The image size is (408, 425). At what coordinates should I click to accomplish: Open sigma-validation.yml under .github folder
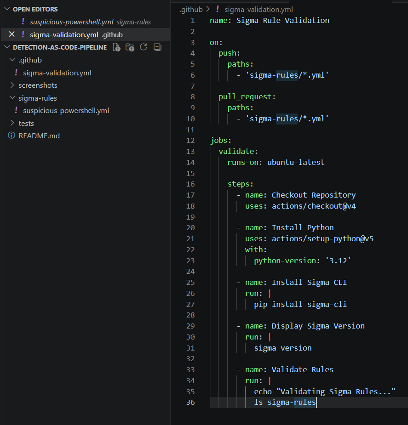pos(57,73)
